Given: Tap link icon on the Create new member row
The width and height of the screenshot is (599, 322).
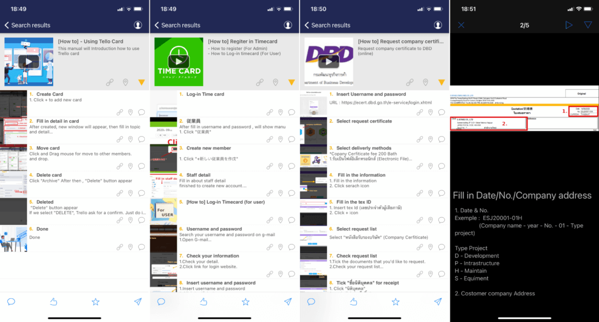Looking at the screenshot, I should pos(270,166).
